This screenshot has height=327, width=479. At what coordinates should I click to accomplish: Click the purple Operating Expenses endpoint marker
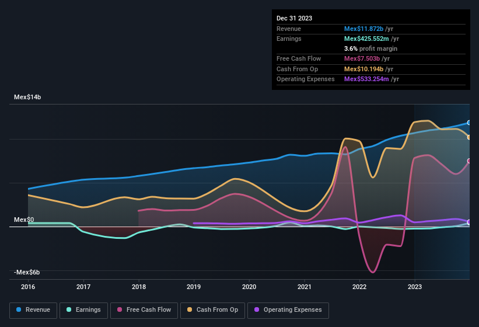[x=469, y=222]
